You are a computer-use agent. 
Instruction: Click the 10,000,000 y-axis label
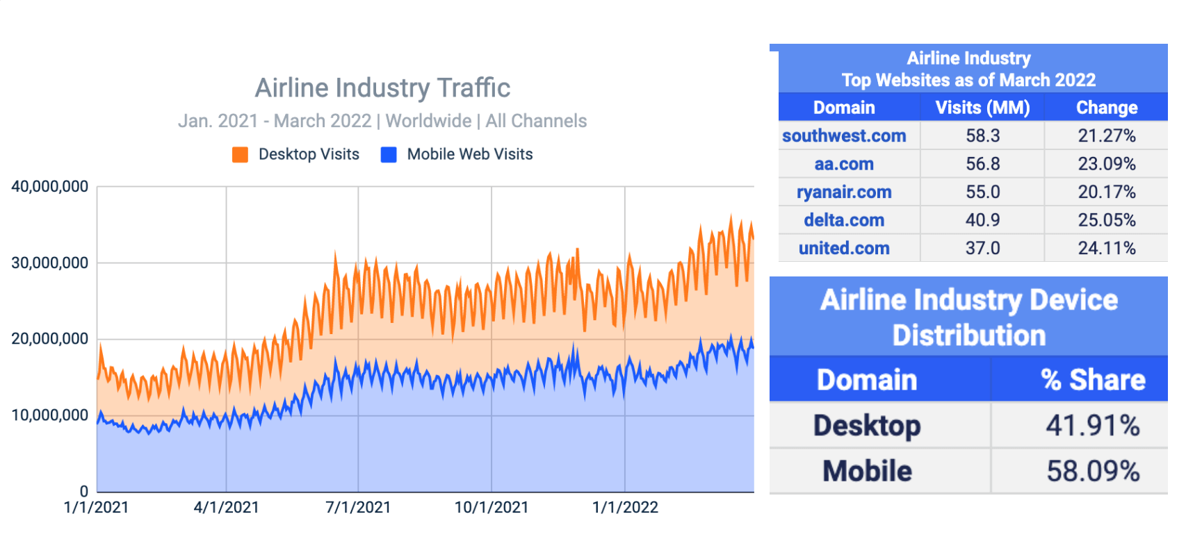[x=50, y=415]
